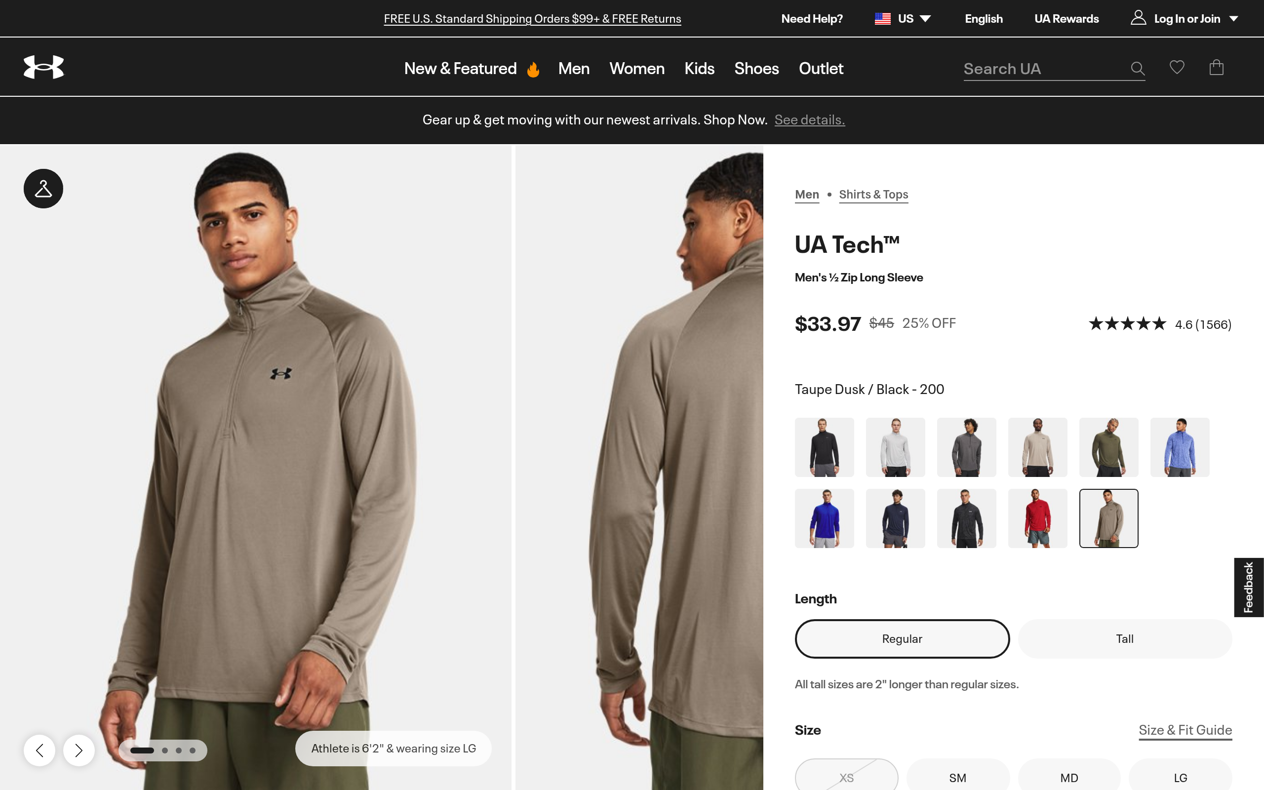This screenshot has width=1264, height=790.
Task: Show the next product image arrow
Action: pos(79,750)
